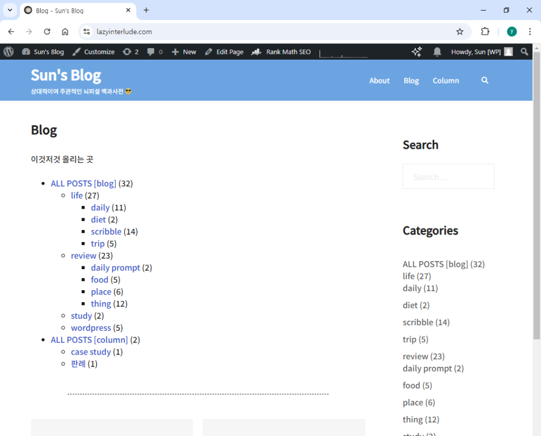Reload the current page

47,32
